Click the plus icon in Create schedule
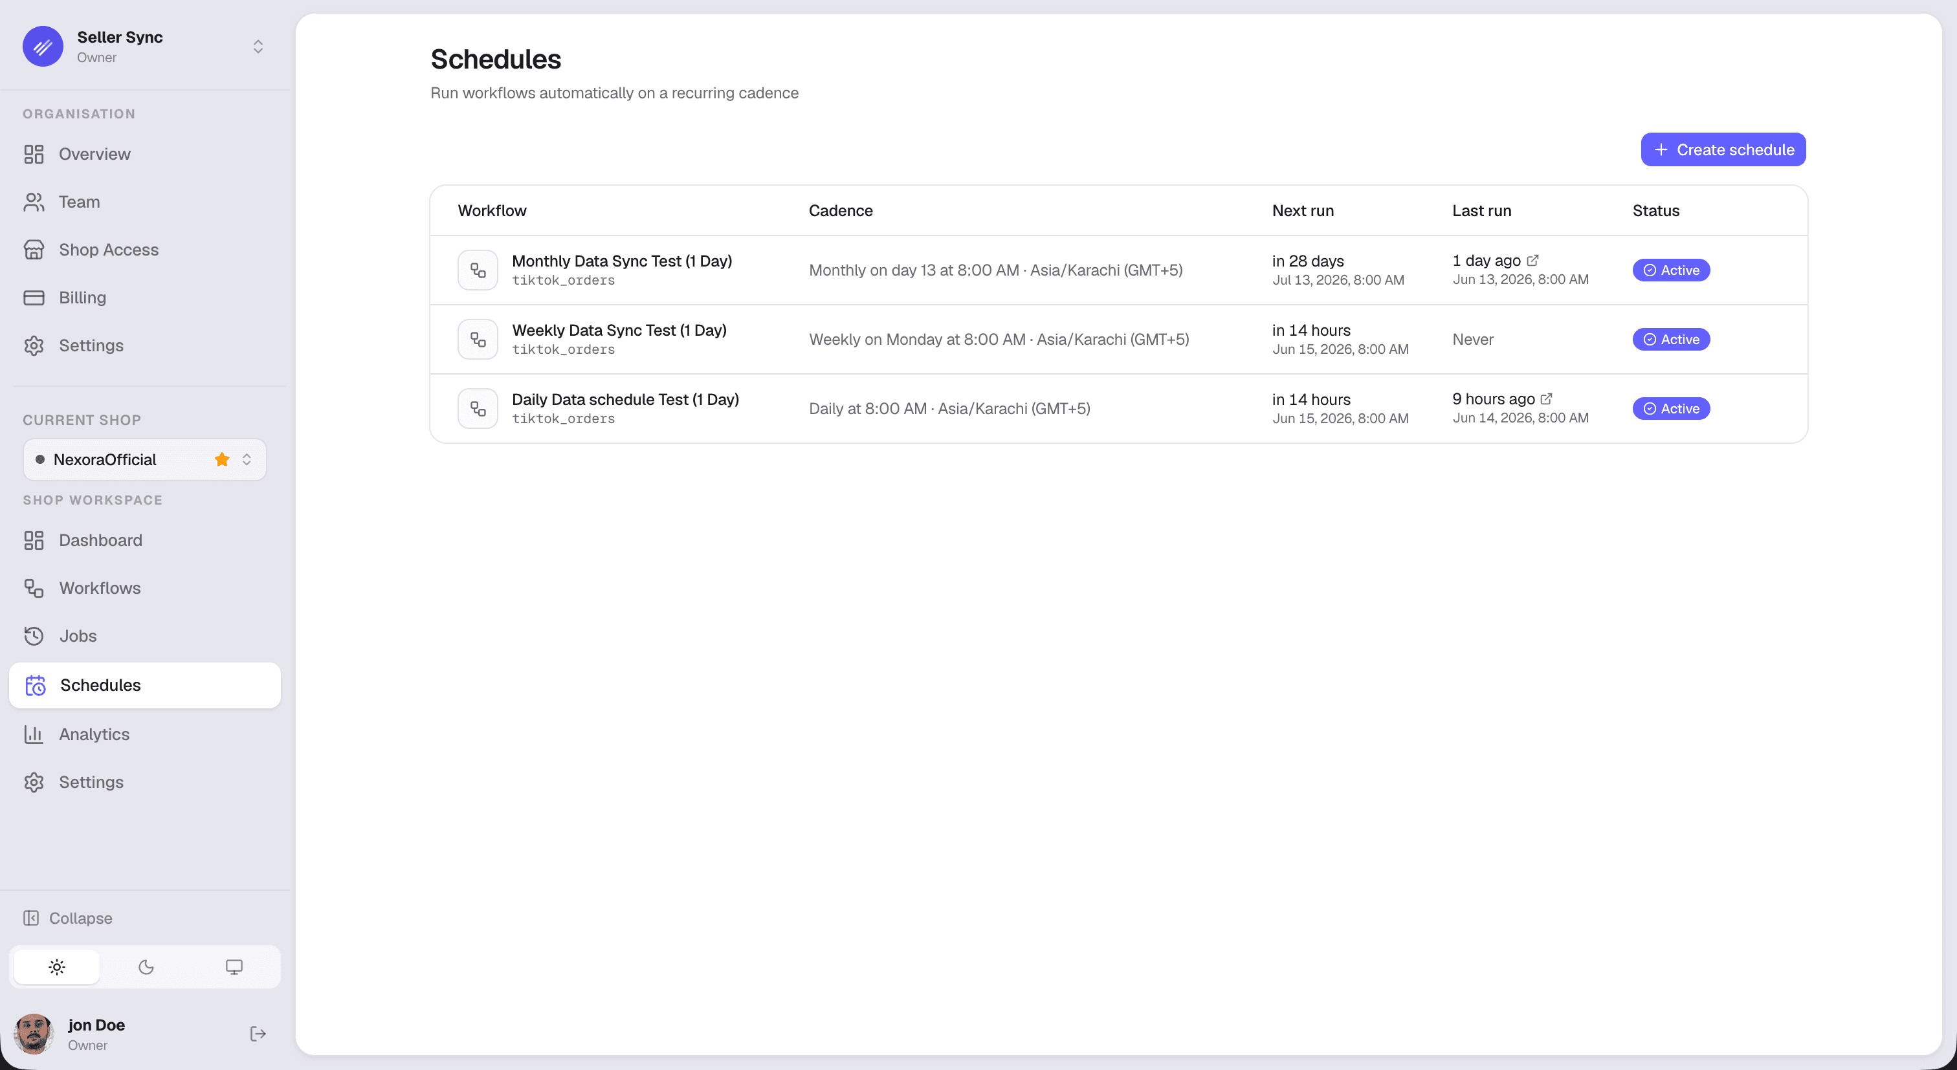This screenshot has width=1957, height=1070. click(1661, 149)
